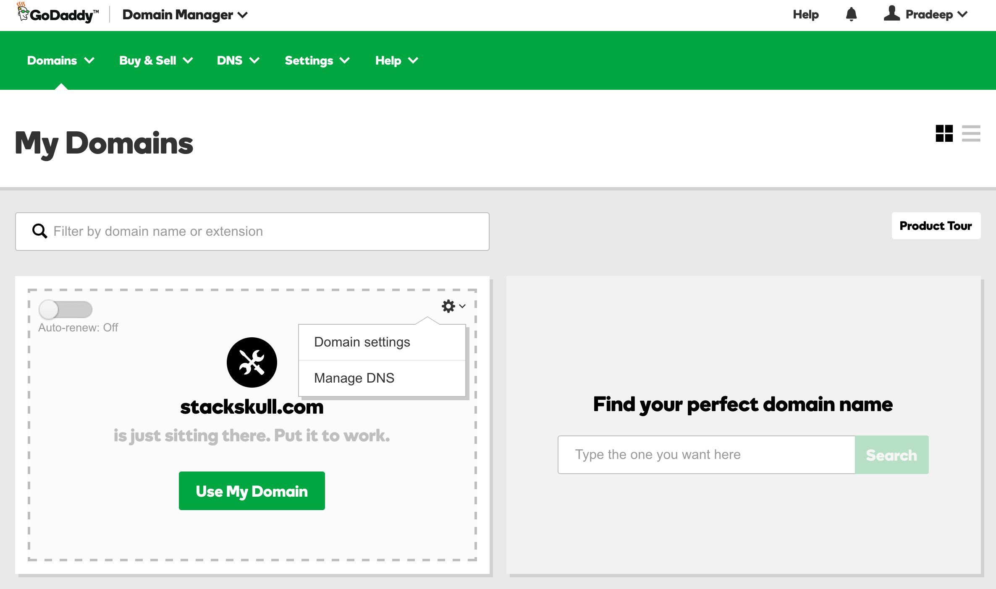Expand the Domains menu
The height and width of the screenshot is (589, 996).
(x=60, y=60)
